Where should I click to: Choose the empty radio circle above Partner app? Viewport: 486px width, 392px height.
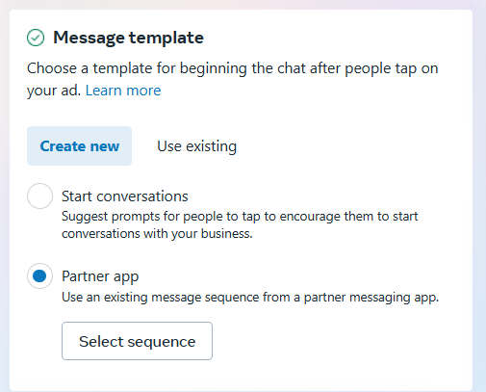point(39,196)
